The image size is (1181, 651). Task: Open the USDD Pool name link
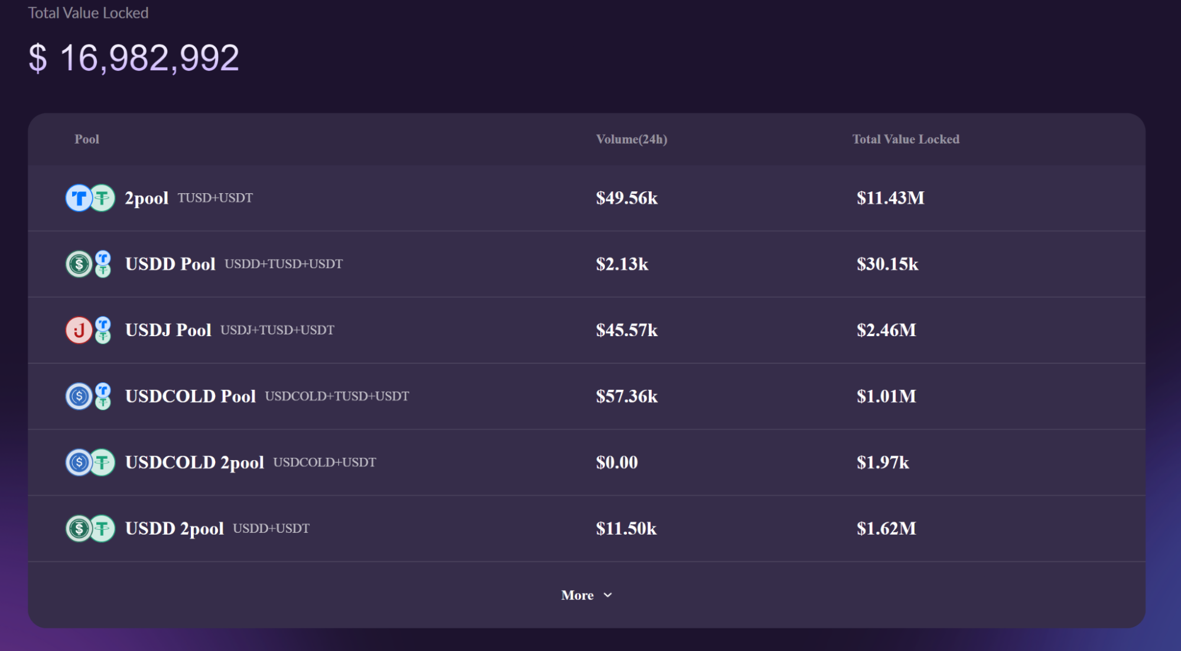click(170, 264)
